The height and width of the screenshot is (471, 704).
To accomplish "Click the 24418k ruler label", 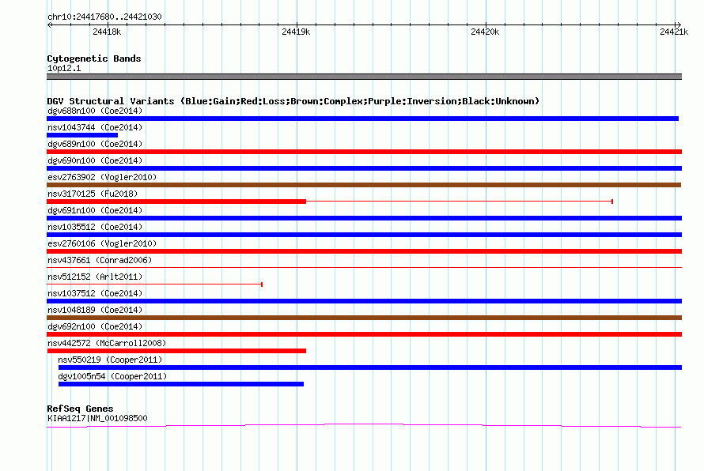I will [x=107, y=32].
